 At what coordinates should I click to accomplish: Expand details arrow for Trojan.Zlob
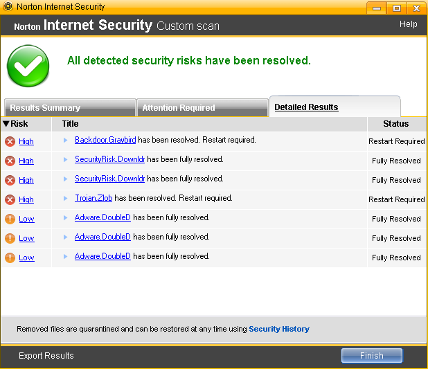tap(66, 198)
